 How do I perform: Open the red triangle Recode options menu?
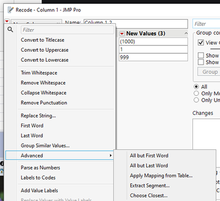[7, 21]
